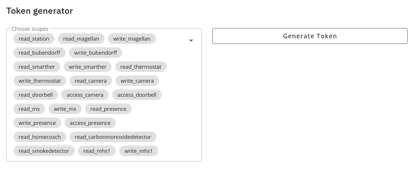Screen dimensions: 415x171
Task: Select the read_camera scope chip
Action: pos(91,81)
